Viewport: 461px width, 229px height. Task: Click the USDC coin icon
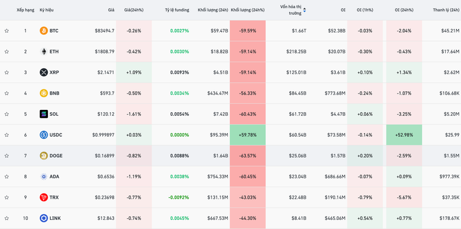point(44,135)
